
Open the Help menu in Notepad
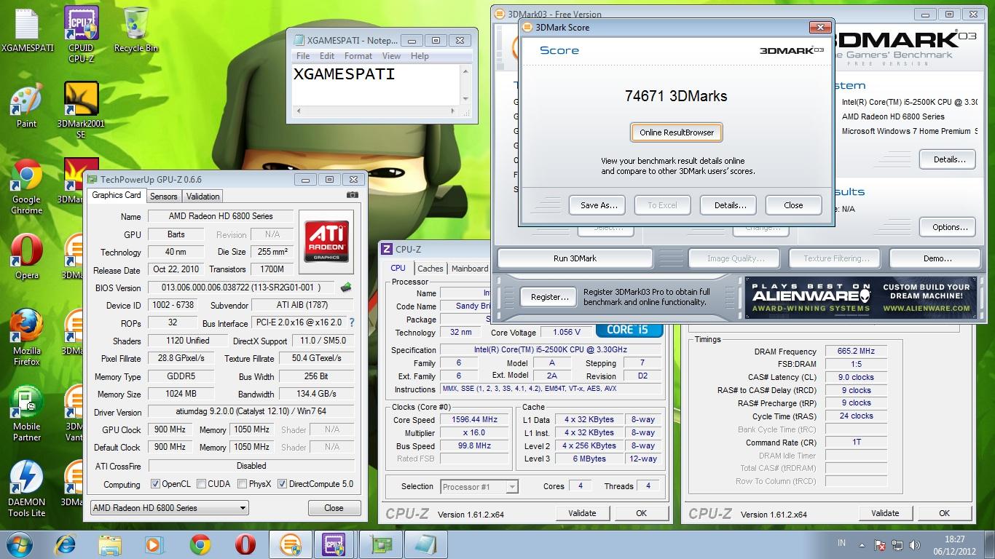coord(420,56)
